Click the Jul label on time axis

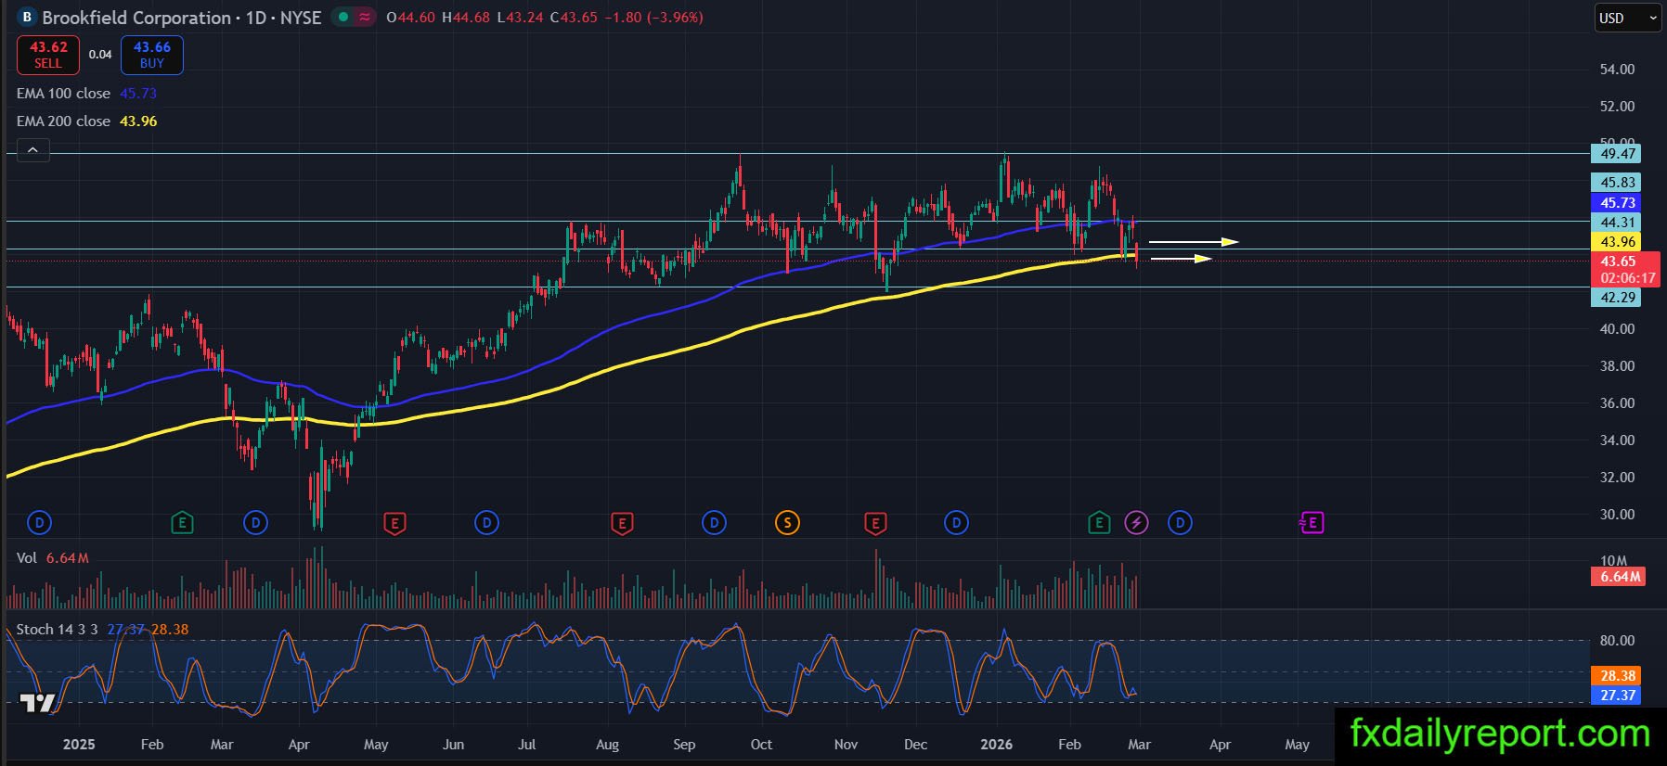pyautogui.click(x=526, y=745)
